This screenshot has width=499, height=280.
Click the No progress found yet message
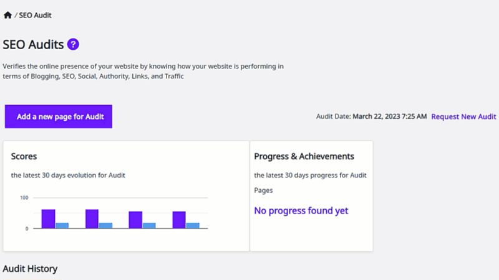coord(301,211)
